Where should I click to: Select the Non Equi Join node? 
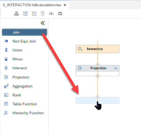pos(24,41)
